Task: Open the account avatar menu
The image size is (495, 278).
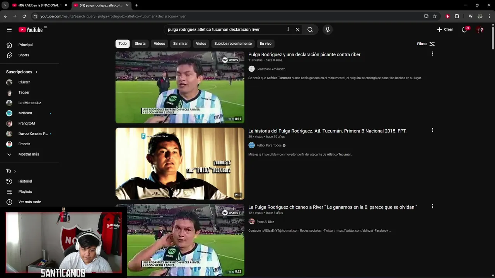Action: [480, 30]
